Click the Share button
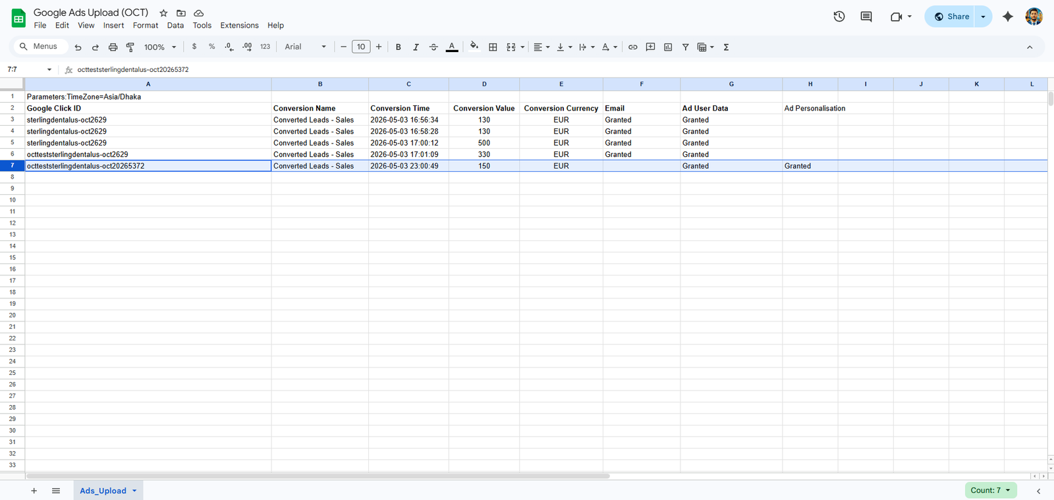This screenshot has height=500, width=1054. (x=949, y=16)
